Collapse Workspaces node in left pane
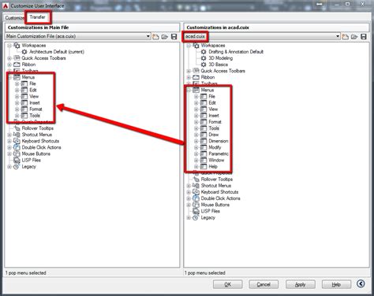 click(x=9, y=46)
